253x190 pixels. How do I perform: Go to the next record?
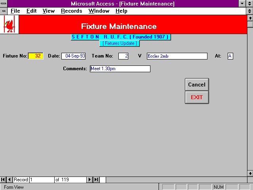(89, 180)
